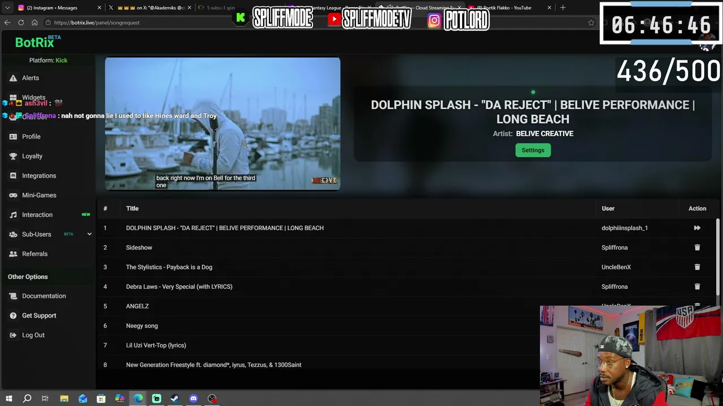Open File Explorer from the taskbar
Screen dimensions: 723x406
(x=64, y=399)
